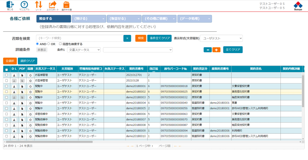Screen dimensions: 308x160
Task: Click the エクスポート export icon
Action: (52, 5)
